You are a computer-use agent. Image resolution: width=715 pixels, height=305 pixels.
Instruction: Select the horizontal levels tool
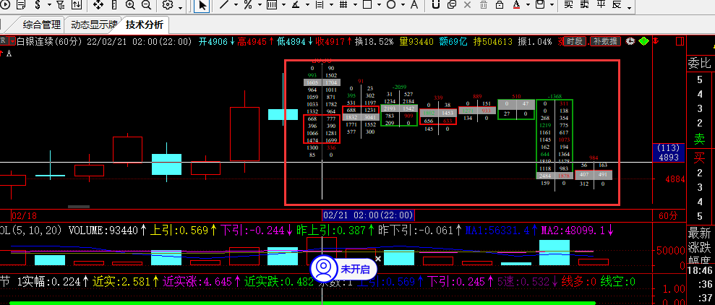320,5
